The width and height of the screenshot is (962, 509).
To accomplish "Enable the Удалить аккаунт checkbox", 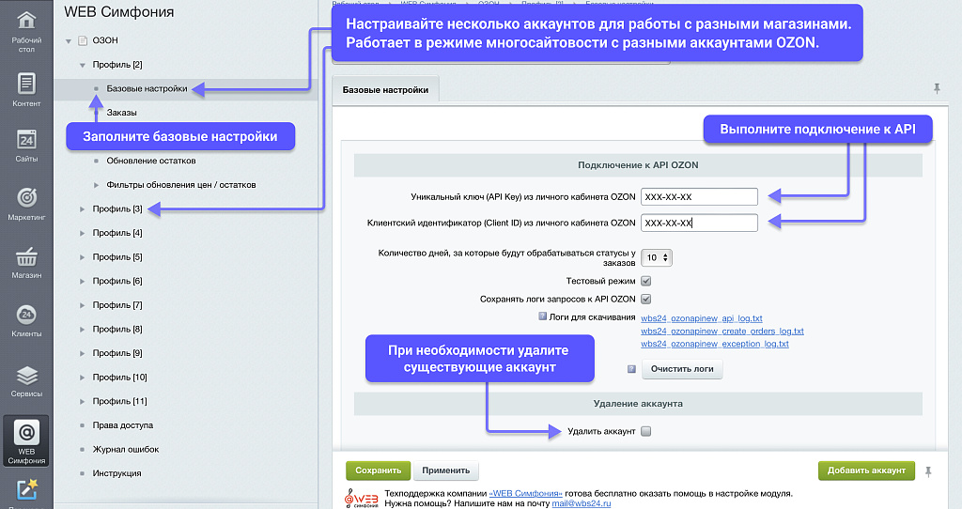I will [645, 431].
